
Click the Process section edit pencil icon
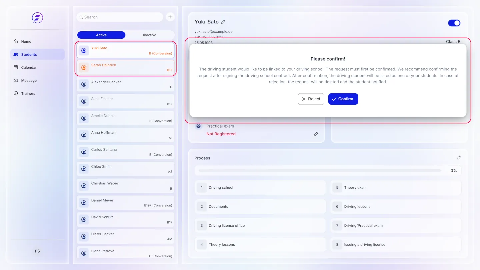point(459,158)
